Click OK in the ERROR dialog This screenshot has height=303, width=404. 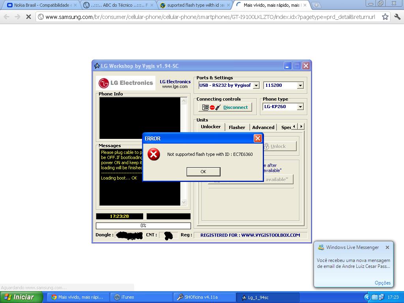tap(203, 172)
